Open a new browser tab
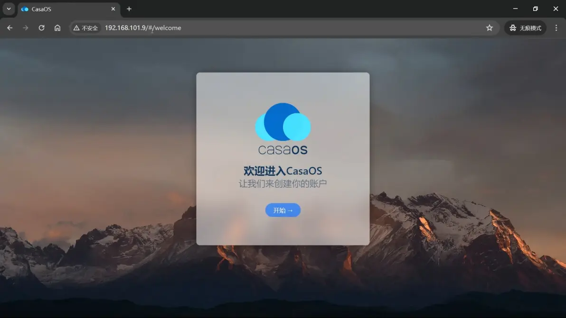This screenshot has height=318, width=566. tap(129, 9)
